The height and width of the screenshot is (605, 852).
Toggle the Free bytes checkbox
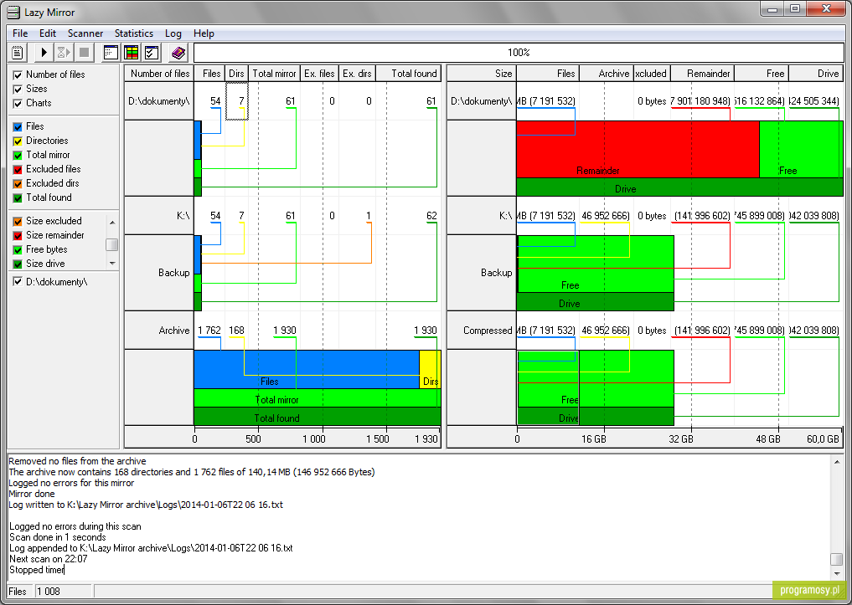click(18, 249)
